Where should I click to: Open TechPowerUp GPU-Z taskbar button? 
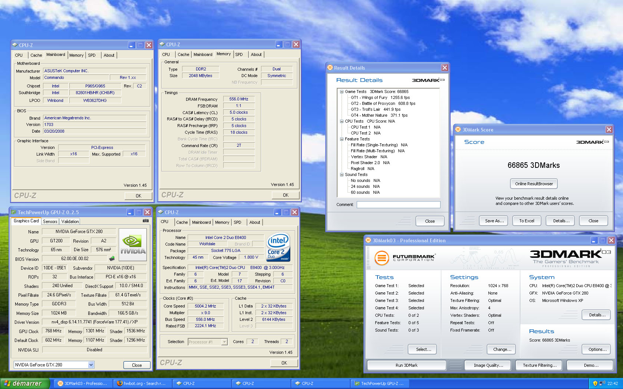tap(379, 383)
